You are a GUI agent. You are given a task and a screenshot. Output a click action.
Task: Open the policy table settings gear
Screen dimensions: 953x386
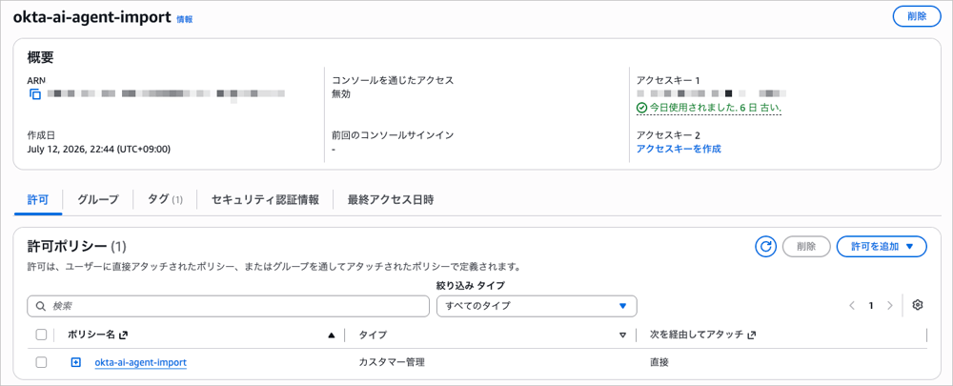(x=918, y=305)
